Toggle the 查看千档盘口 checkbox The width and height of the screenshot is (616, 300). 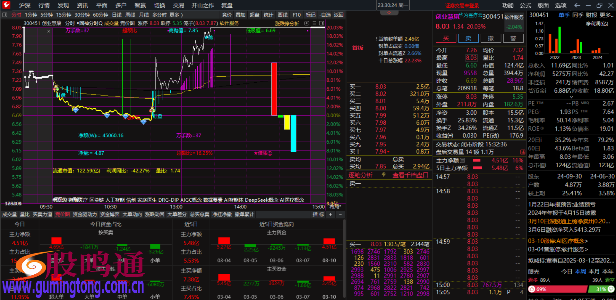pos(426,175)
